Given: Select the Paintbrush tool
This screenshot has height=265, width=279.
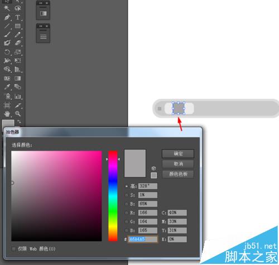Looking at the screenshot, I should (7, 35).
